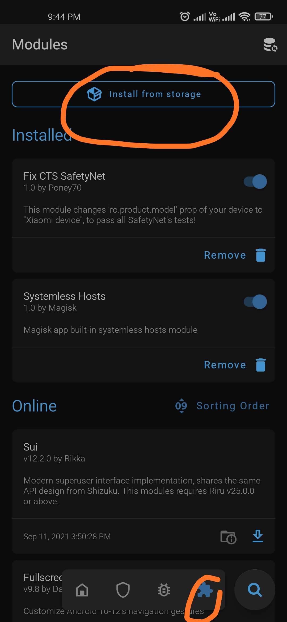
Task: Remove the Systemless Hosts module
Action: [x=225, y=365]
